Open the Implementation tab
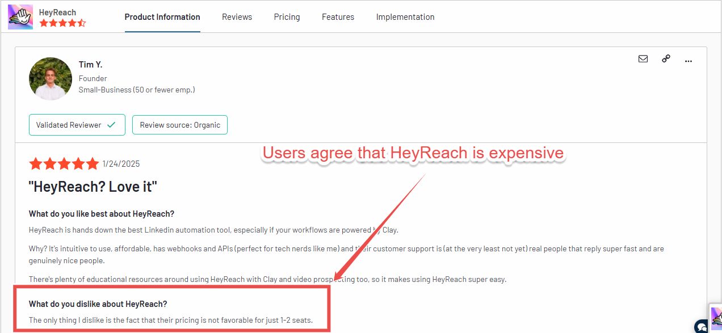 click(x=405, y=17)
